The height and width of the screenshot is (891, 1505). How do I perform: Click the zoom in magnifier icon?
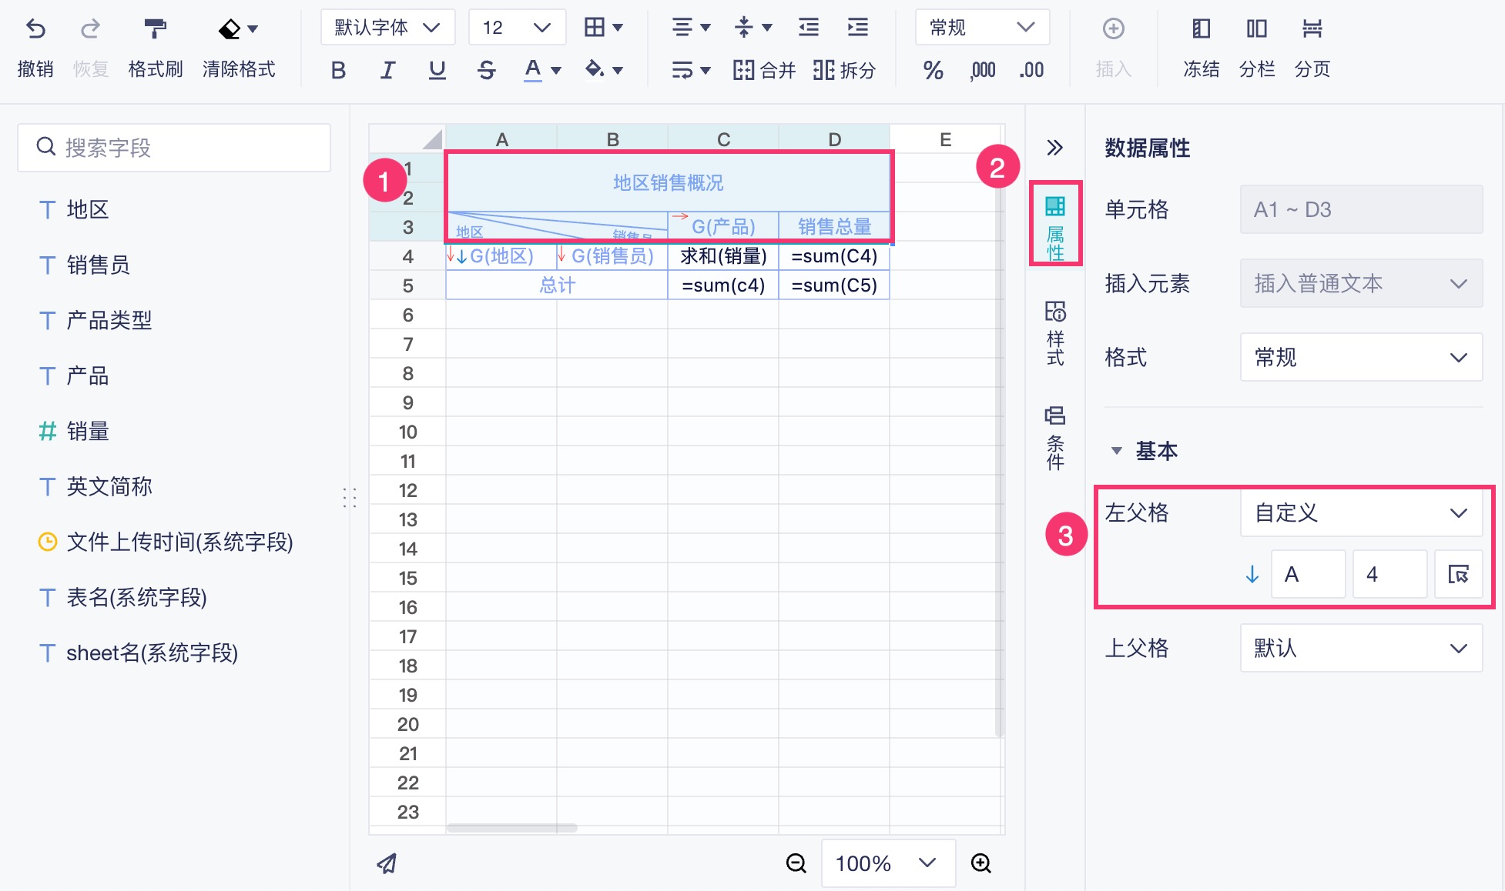980,863
